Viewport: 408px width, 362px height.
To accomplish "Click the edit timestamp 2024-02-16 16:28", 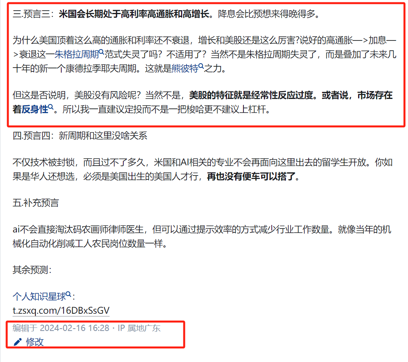I will 75,328.
